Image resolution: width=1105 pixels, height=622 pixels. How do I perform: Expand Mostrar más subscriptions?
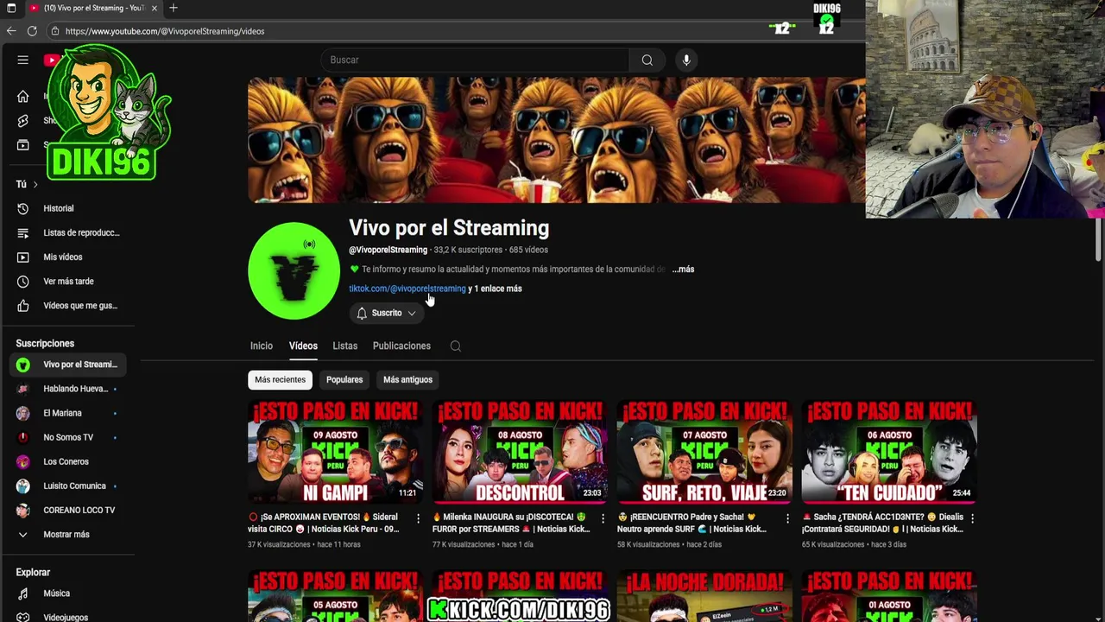pyautogui.click(x=66, y=534)
